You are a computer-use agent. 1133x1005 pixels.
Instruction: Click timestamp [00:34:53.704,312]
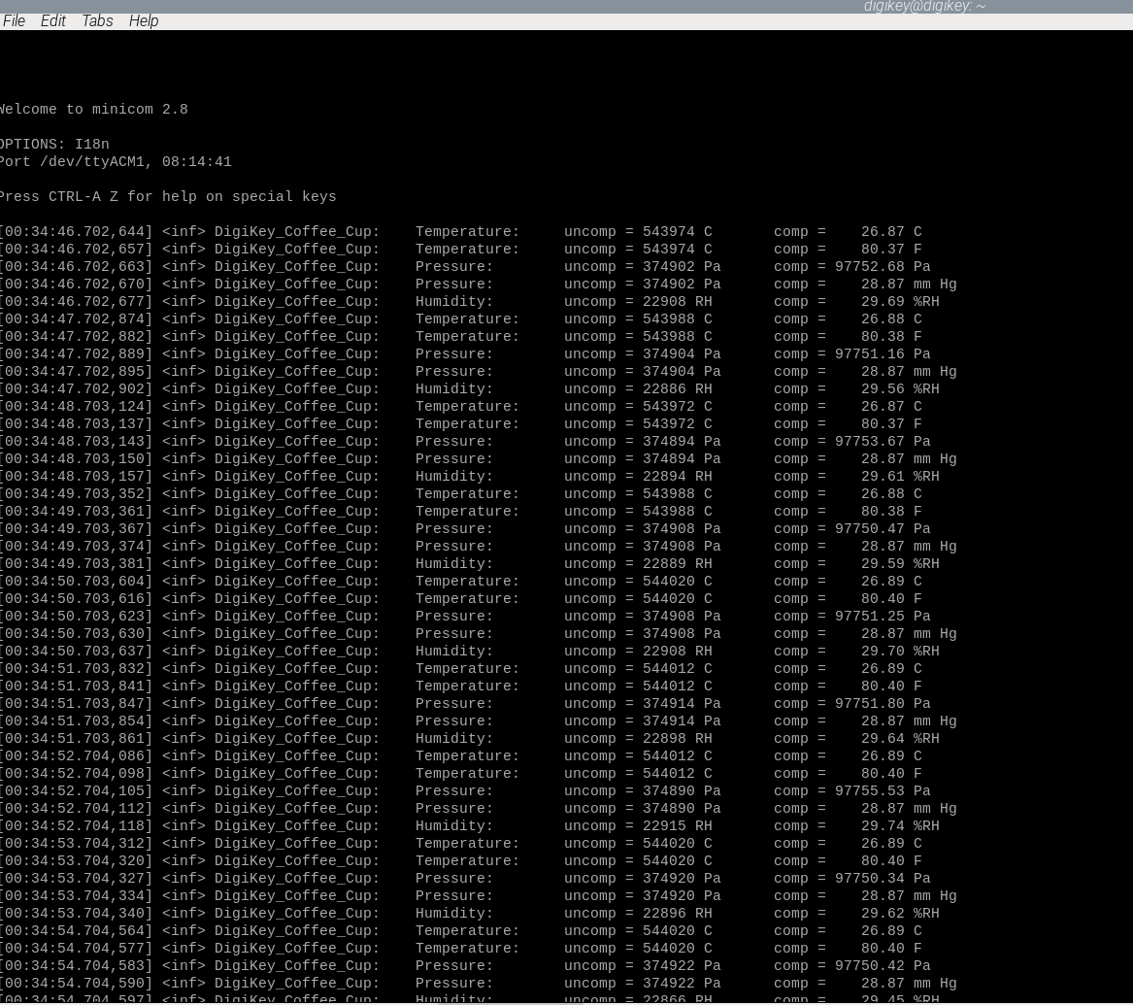[x=77, y=843]
